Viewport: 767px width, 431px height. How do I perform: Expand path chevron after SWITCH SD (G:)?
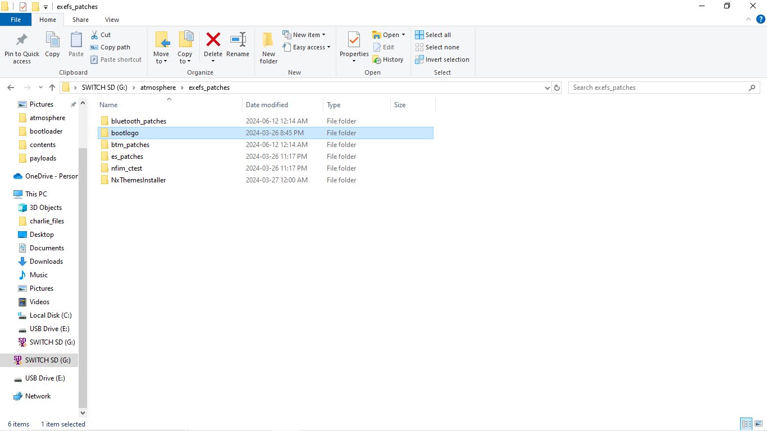pyautogui.click(x=134, y=88)
